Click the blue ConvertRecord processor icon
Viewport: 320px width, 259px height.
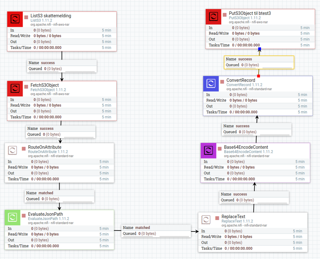point(211,84)
